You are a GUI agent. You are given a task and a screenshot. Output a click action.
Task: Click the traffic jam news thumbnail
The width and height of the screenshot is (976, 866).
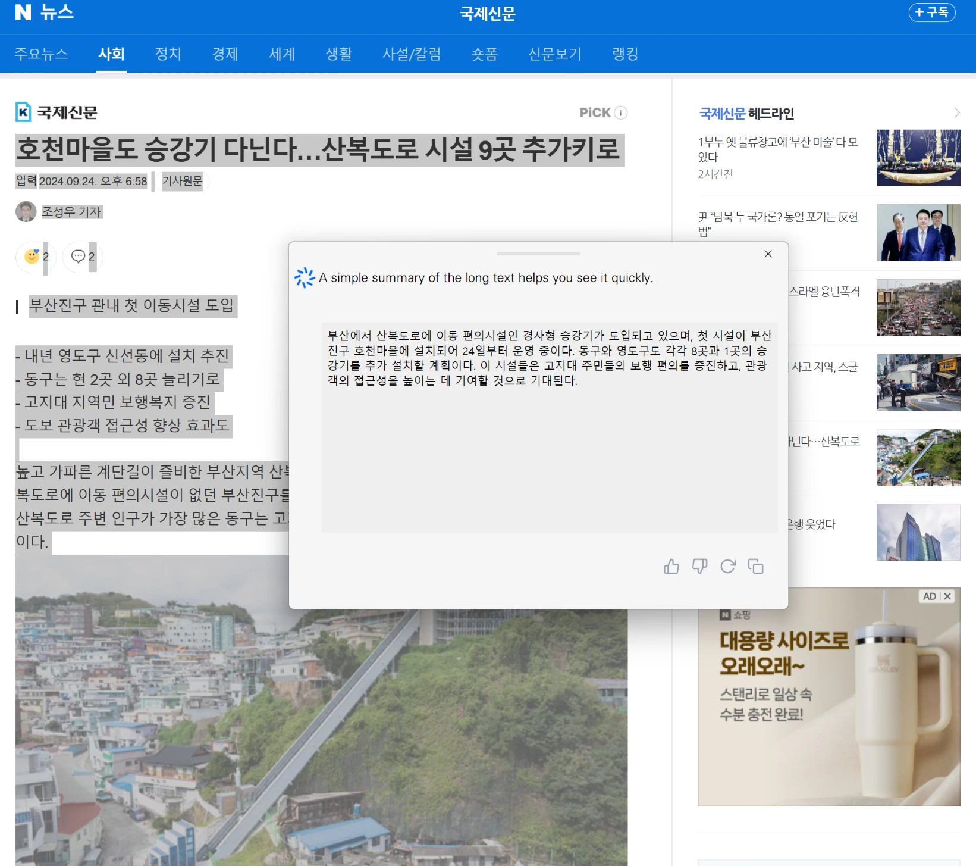918,308
